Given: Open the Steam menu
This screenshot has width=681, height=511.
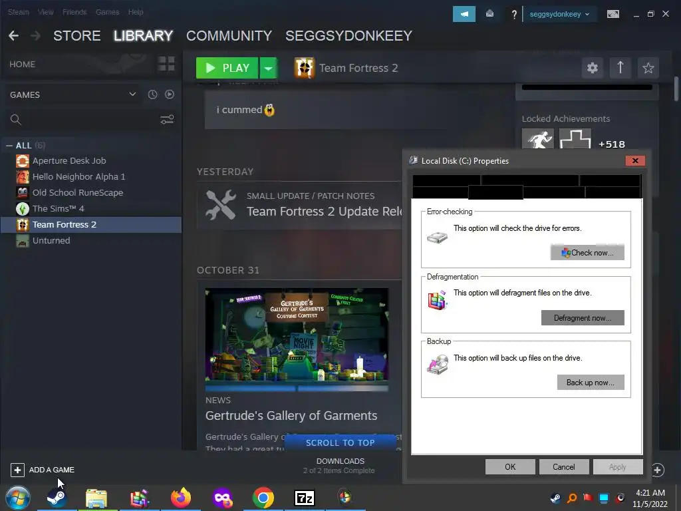Looking at the screenshot, I should [18, 12].
